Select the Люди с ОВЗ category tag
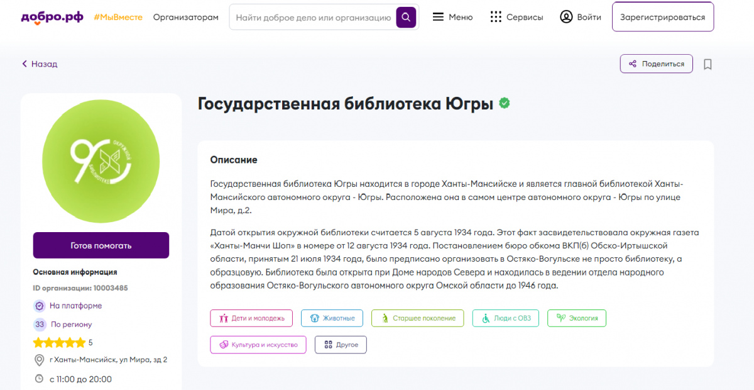Viewport: 754px width, 390px height. 506,318
